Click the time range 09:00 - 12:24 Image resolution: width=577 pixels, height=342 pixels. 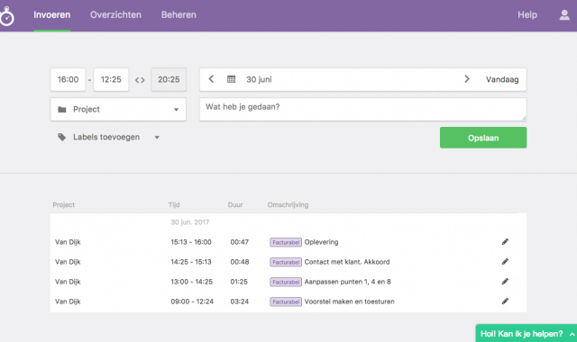[192, 301]
